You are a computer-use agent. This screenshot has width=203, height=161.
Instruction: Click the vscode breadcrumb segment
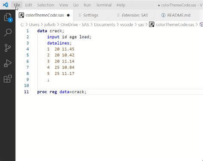(x=126, y=24)
